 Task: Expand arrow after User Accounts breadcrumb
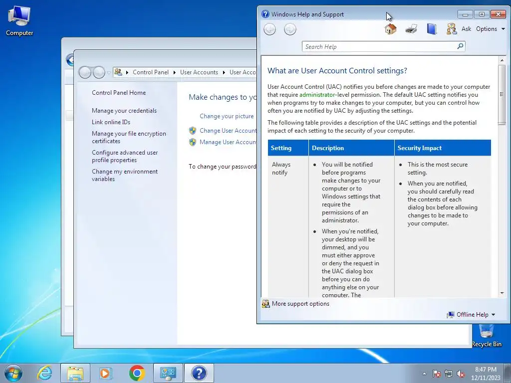224,72
